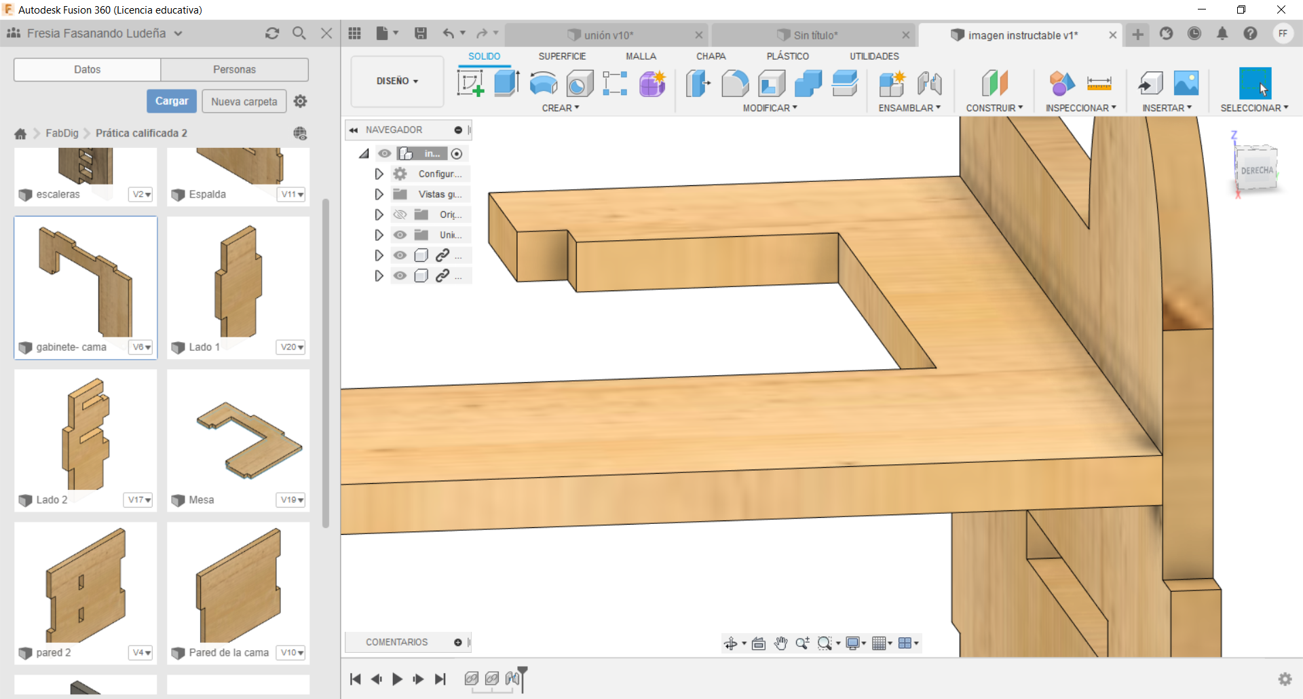
Task: Open the Lado 2 thumbnail
Action: 86,434
